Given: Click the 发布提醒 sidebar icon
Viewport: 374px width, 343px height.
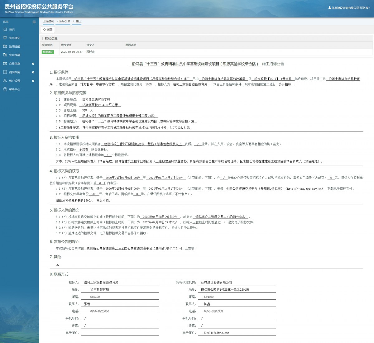Looking at the screenshot, I should [5, 55].
